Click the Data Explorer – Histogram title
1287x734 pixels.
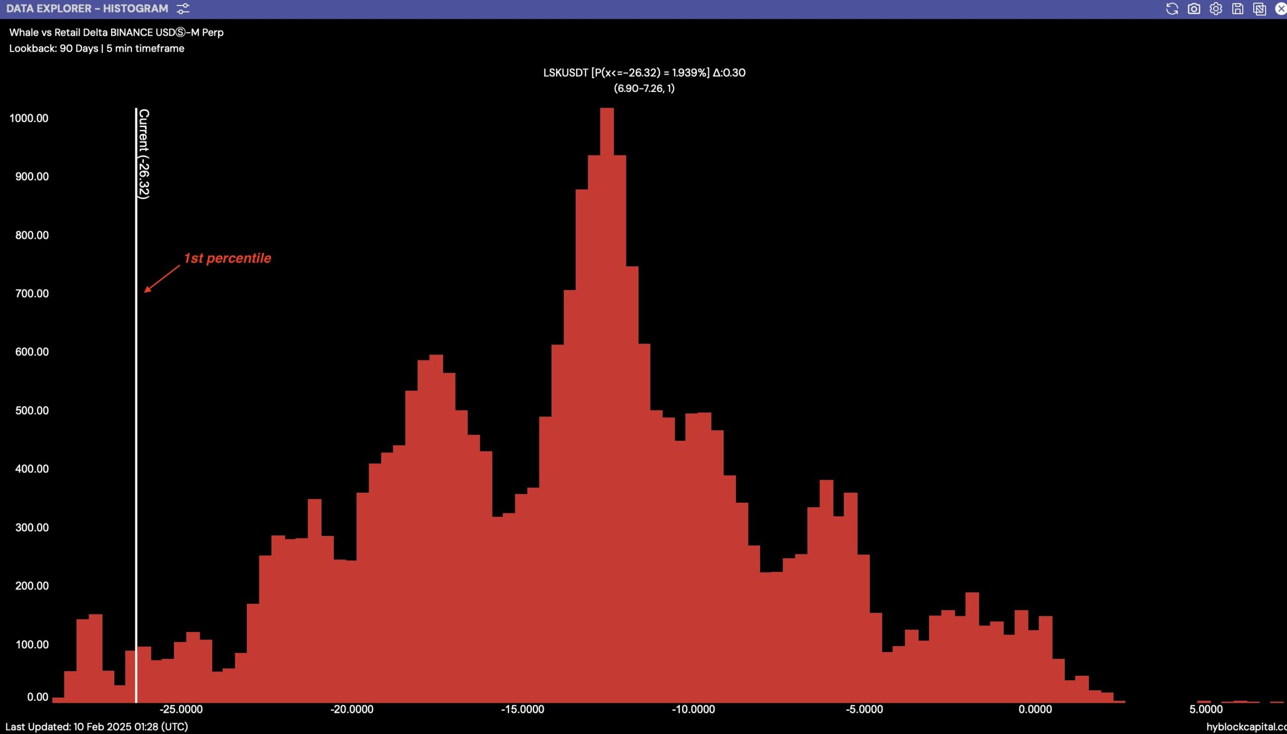[87, 9]
